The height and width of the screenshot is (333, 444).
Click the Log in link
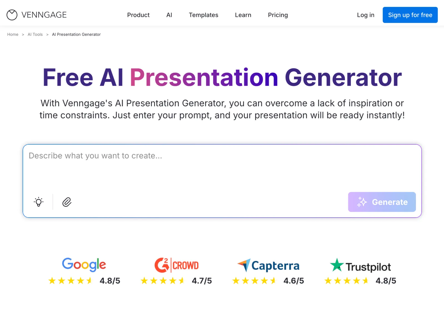(365, 15)
